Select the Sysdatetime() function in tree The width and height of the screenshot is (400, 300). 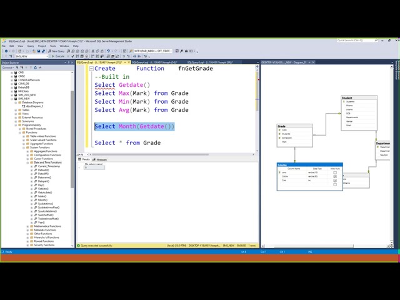[x=46, y=204]
